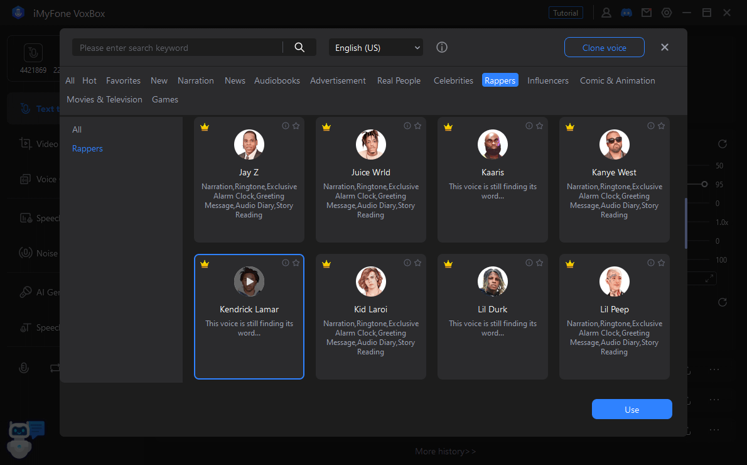Close the voice selection dialog
The width and height of the screenshot is (747, 465).
(x=665, y=47)
